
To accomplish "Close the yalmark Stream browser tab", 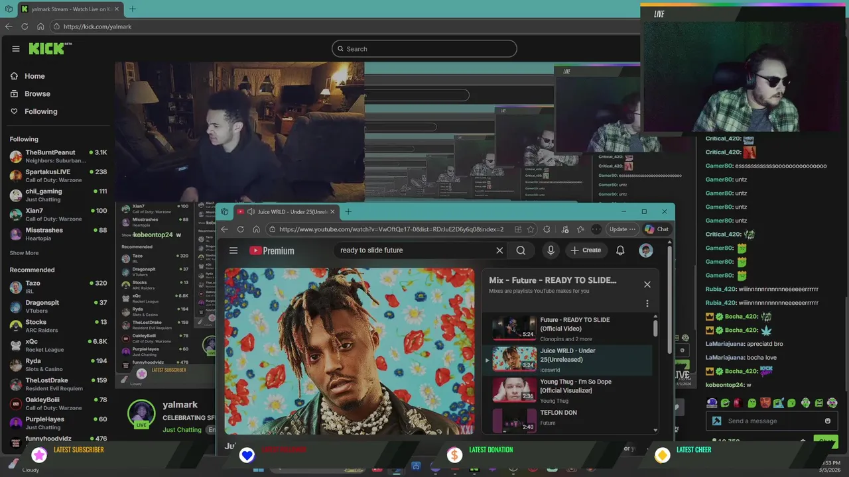I will (x=116, y=9).
